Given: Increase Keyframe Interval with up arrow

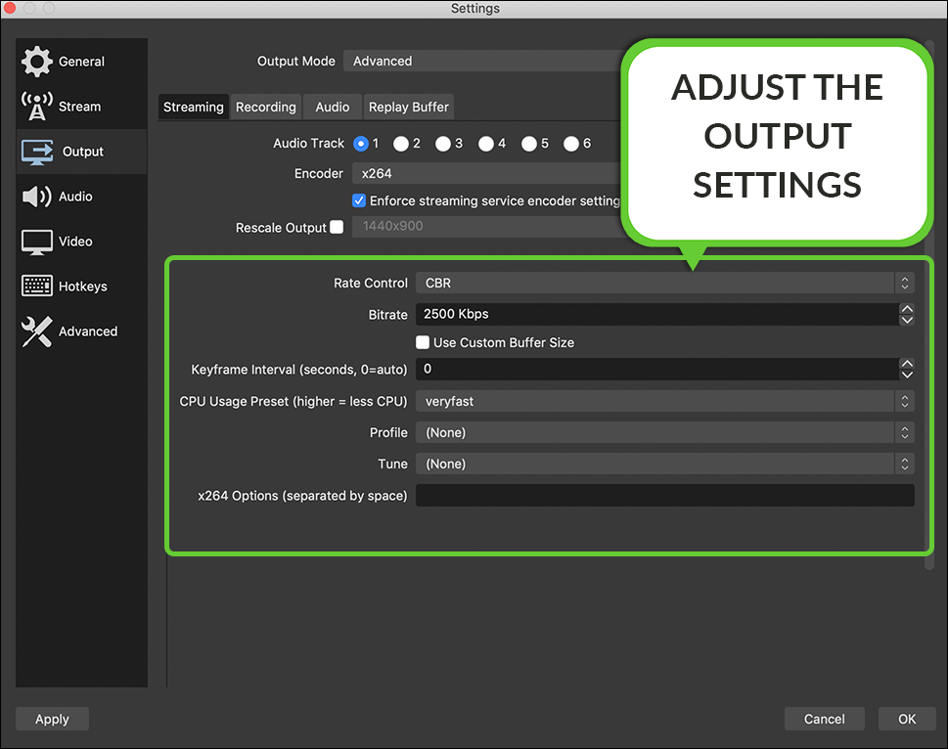Looking at the screenshot, I should point(907,364).
